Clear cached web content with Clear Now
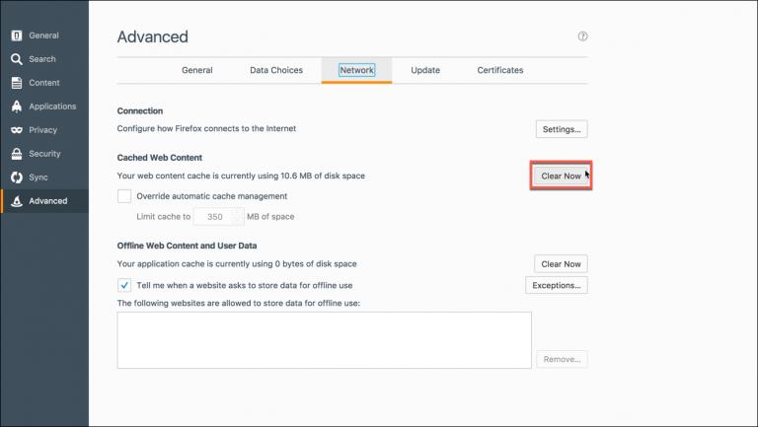Viewport: 758px width, 427px height. click(x=561, y=176)
